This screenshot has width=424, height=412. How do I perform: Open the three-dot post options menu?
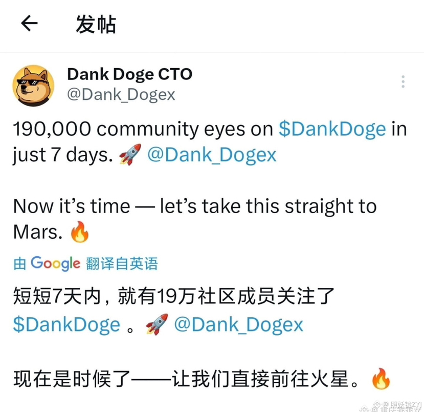[x=403, y=81]
